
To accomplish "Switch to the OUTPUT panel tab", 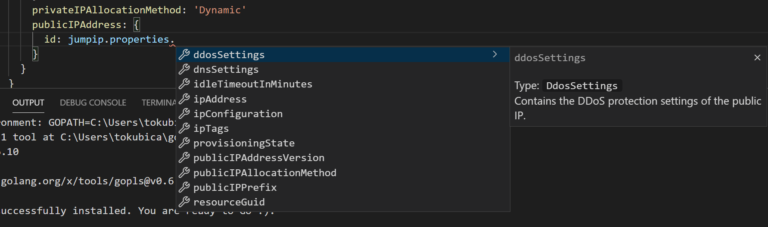I will [28, 103].
